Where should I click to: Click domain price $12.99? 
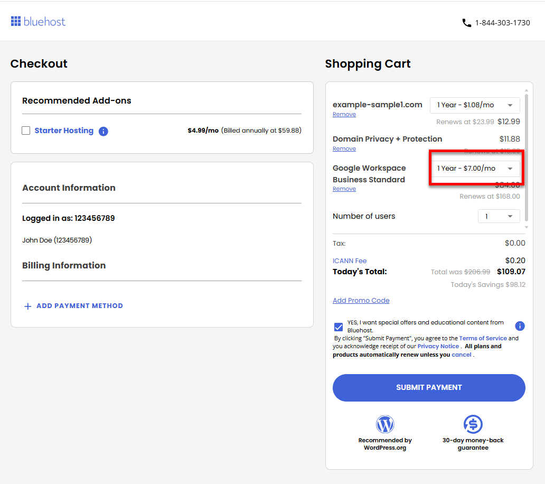509,122
